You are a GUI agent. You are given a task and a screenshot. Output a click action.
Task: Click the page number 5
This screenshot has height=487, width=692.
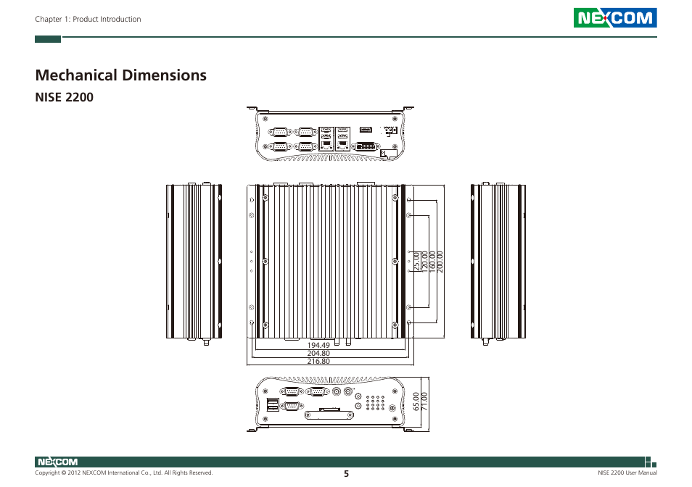347,474
